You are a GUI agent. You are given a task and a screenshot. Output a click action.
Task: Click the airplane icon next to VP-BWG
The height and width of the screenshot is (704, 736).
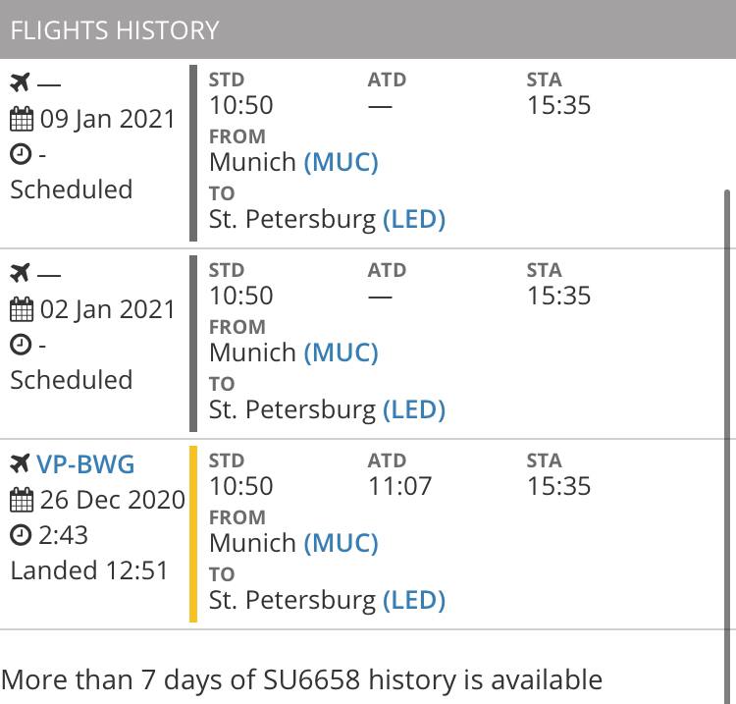click(20, 463)
